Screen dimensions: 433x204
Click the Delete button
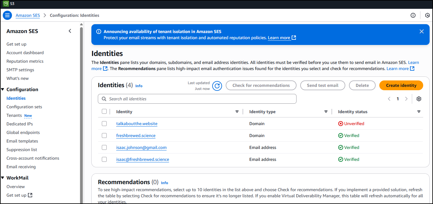click(362, 85)
